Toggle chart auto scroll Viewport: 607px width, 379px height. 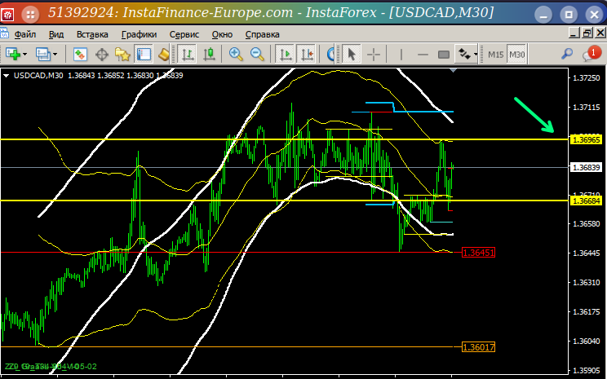[x=286, y=54]
